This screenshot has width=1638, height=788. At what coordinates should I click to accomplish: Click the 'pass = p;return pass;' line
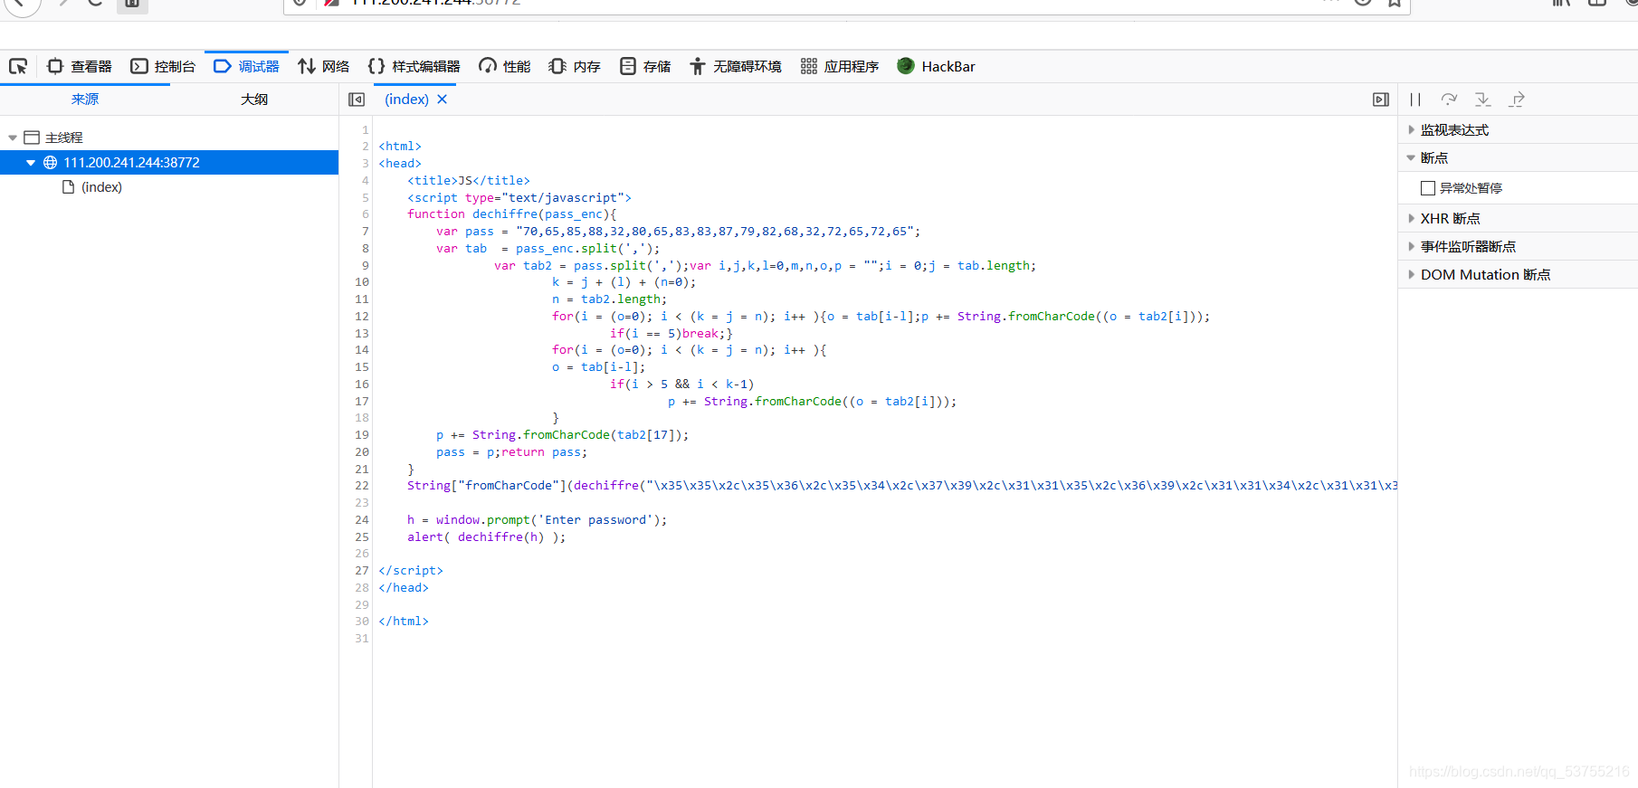pyautogui.click(x=512, y=452)
